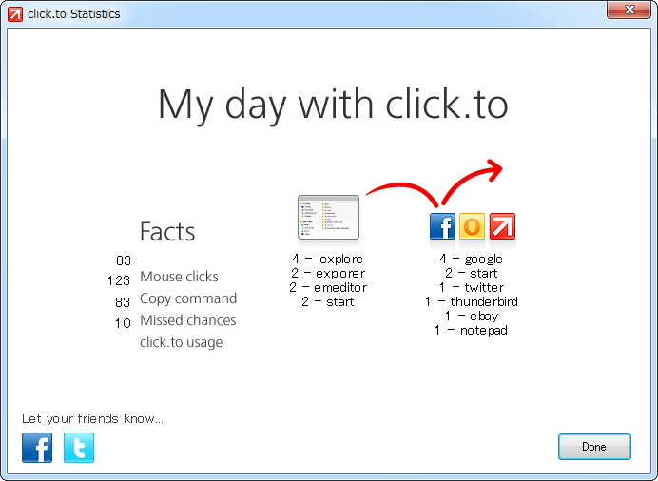Click '2 - start' under source apps
Viewport: 658px width, 481px height.
click(x=328, y=302)
